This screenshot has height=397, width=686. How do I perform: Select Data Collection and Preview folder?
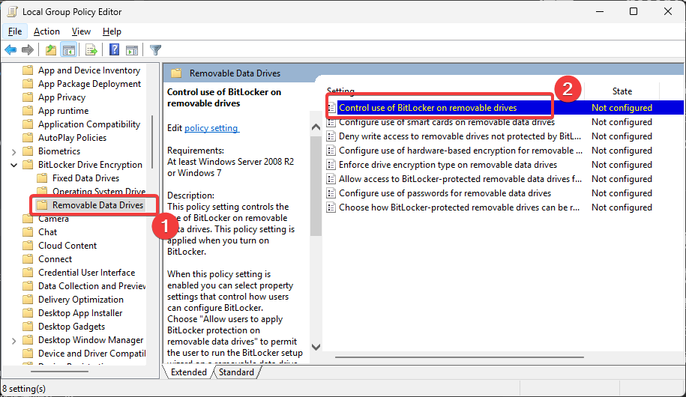(x=92, y=286)
